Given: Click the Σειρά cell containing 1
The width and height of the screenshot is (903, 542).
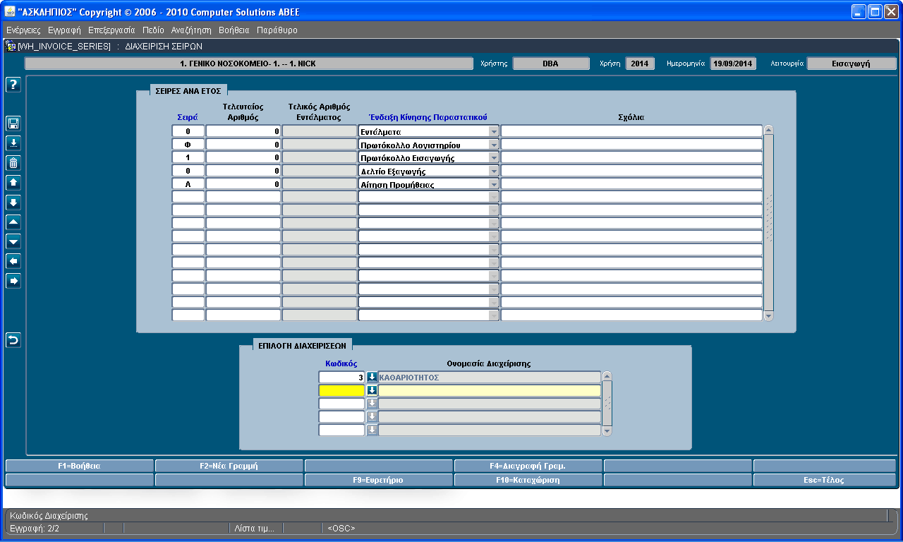Looking at the screenshot, I should pyautogui.click(x=188, y=157).
